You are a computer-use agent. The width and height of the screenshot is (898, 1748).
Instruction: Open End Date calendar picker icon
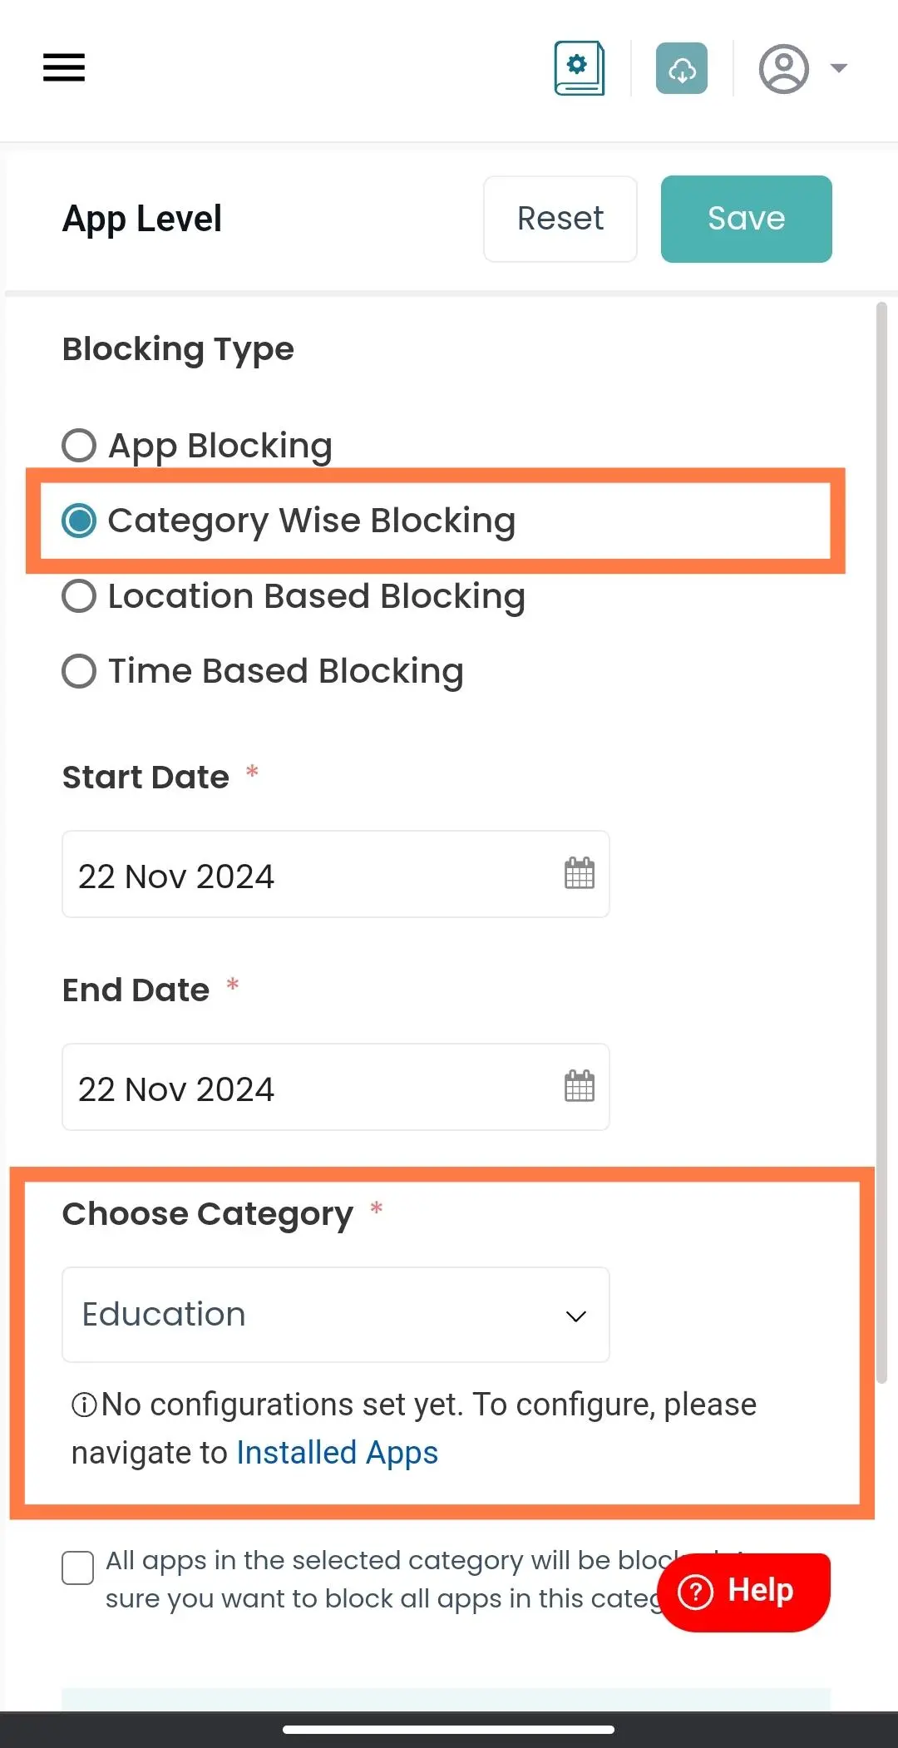click(579, 1086)
